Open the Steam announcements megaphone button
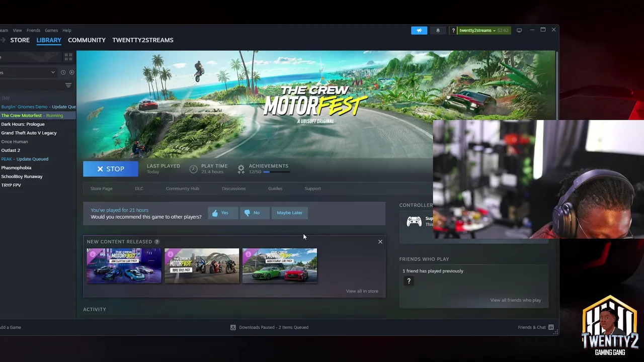 tap(419, 30)
